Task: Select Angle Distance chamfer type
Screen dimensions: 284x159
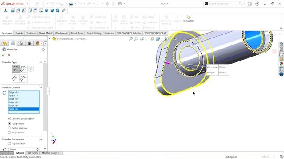Action: (16, 69)
